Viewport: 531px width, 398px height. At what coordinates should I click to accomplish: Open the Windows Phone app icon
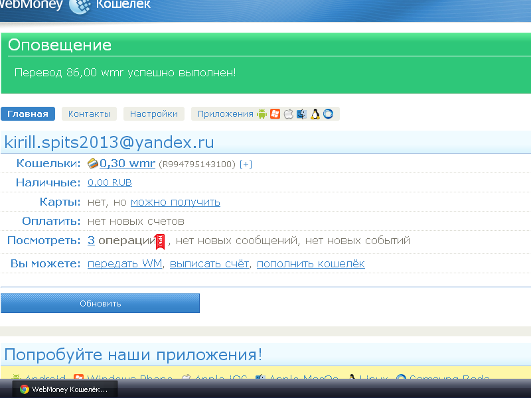275,113
